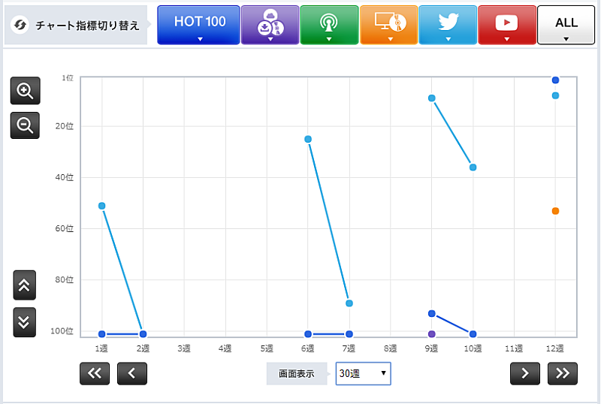Open the 30週 display range dropdown

point(363,373)
